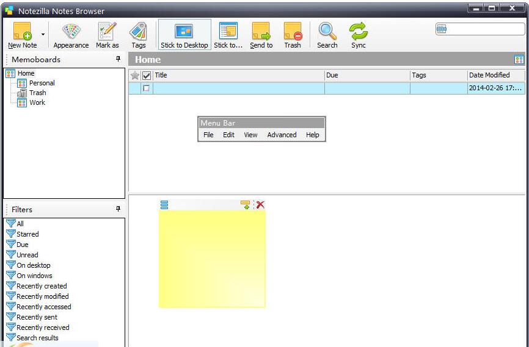The width and height of the screenshot is (529, 347).
Task: Click Stick to Desktop
Action: (x=184, y=35)
